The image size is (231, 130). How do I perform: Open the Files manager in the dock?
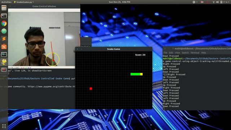(x=4, y=8)
